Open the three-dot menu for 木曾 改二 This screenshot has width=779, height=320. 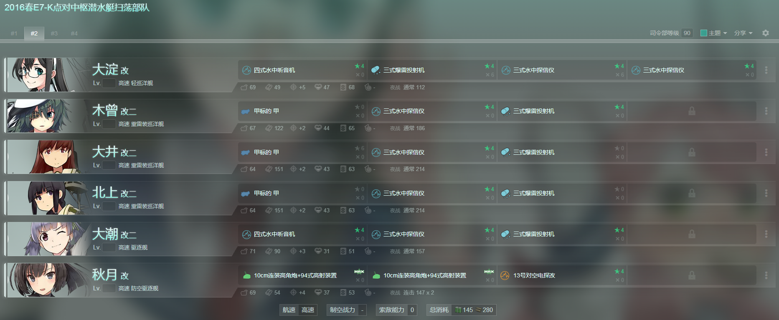click(x=766, y=111)
